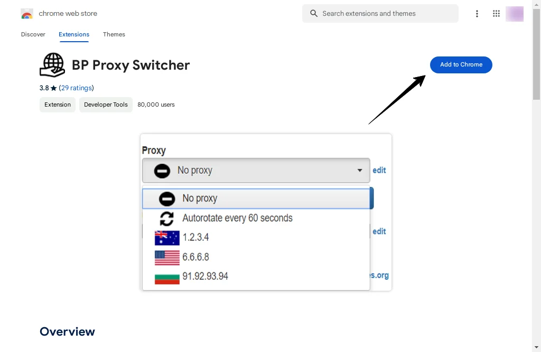Image resolution: width=541 pixels, height=352 pixels.
Task: Click the scrollbar down arrow
Action: 537,347
